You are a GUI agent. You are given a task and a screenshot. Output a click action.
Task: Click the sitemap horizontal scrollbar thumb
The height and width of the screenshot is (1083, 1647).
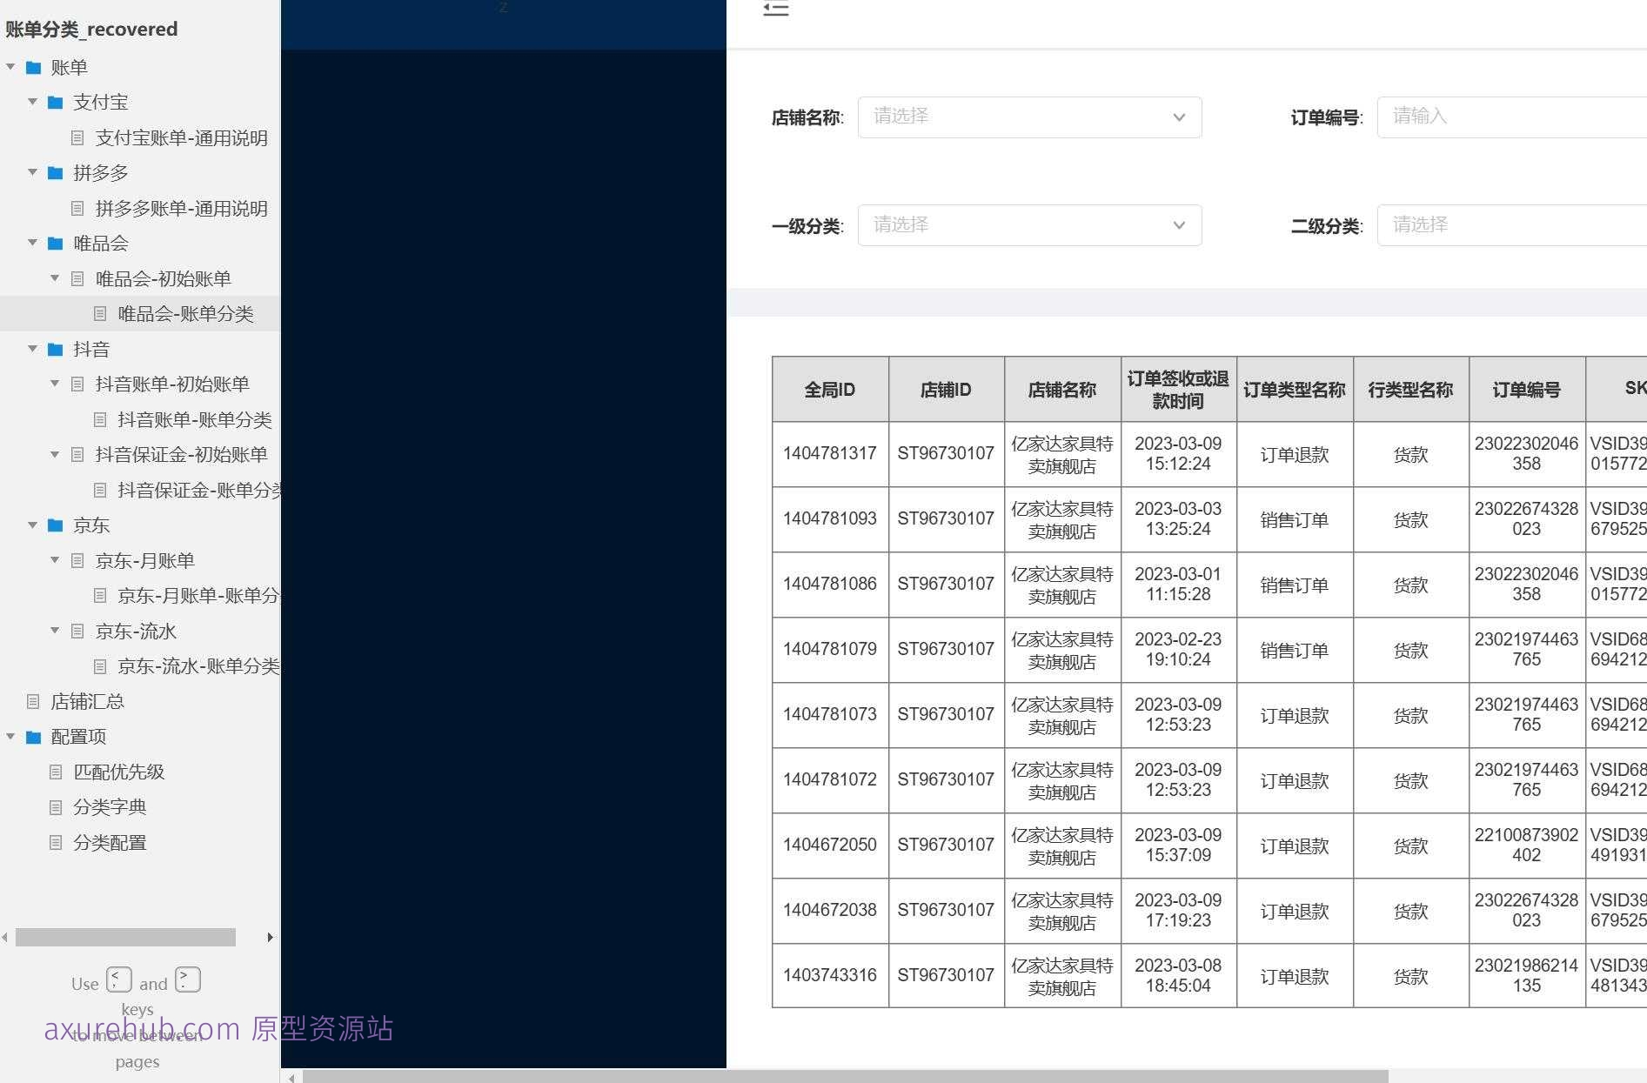125,937
